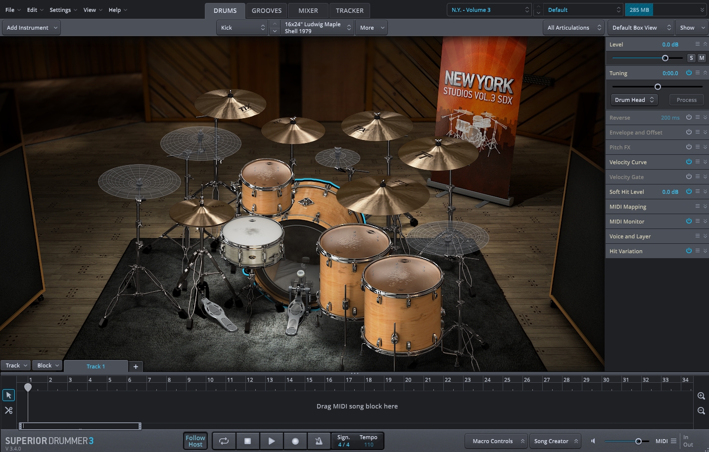Click the record button

click(295, 441)
